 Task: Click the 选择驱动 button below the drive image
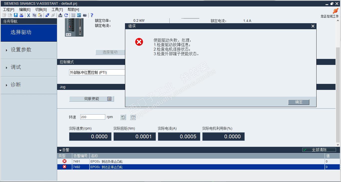110,52
